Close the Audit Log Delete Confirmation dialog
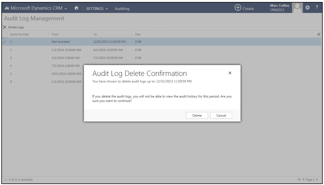This screenshot has height=185, width=324. tap(230, 73)
